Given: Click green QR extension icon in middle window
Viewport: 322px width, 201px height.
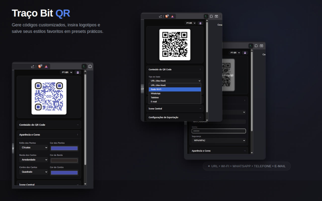Looking at the screenshot, I should [206, 16].
